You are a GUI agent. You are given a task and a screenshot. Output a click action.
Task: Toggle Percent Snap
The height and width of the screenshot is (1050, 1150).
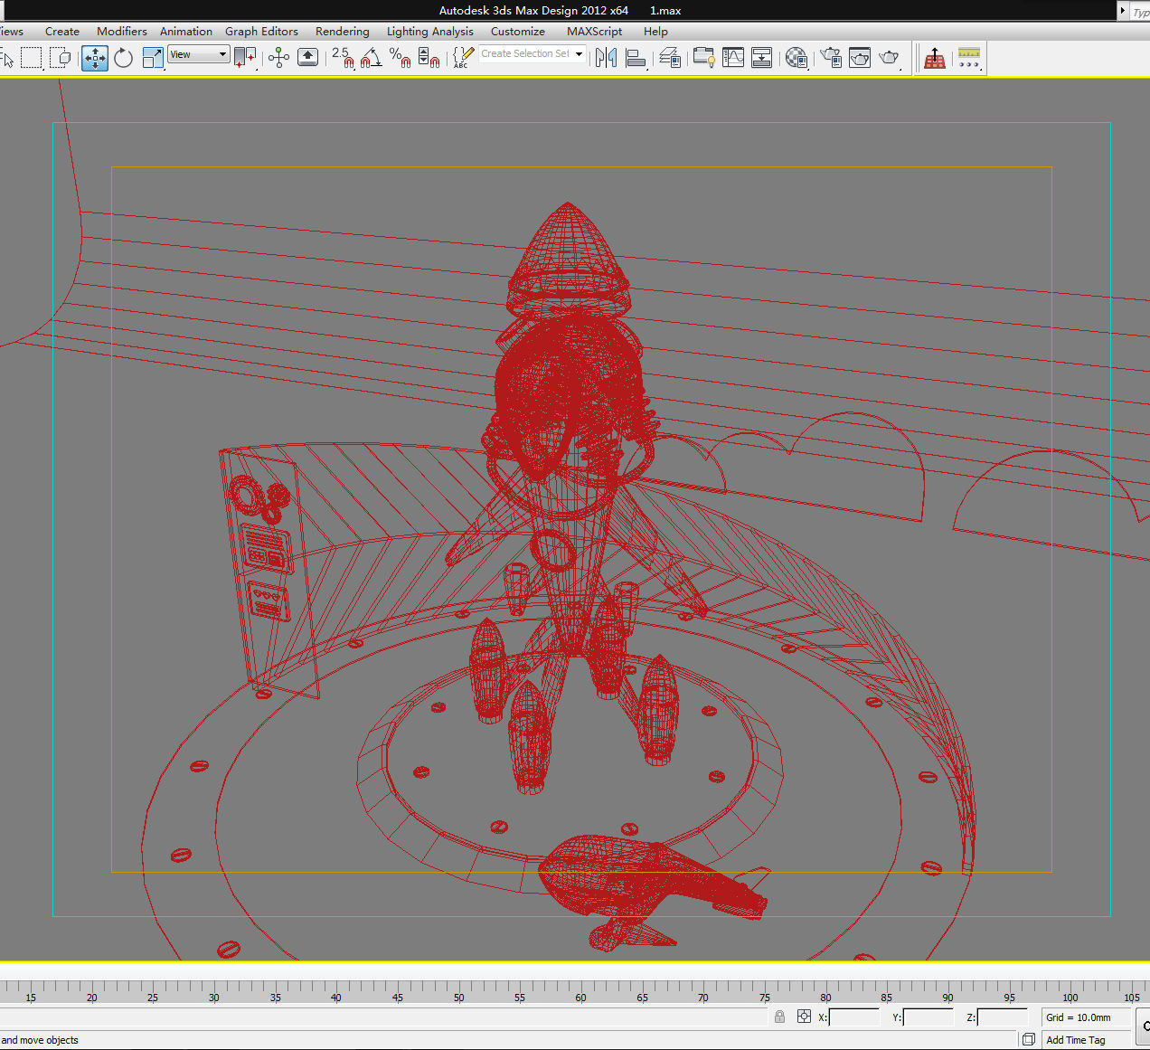[401, 58]
